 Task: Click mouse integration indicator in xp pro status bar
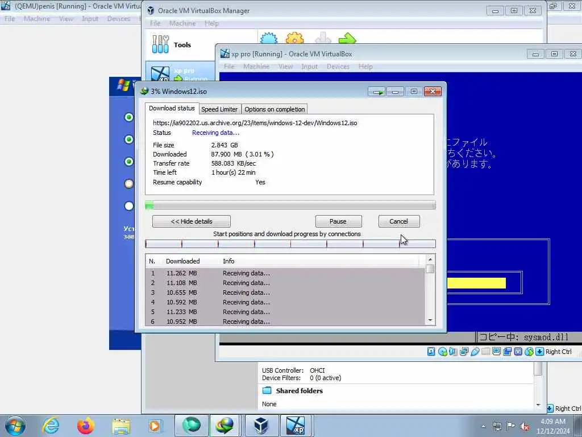pyautogui.click(x=529, y=351)
